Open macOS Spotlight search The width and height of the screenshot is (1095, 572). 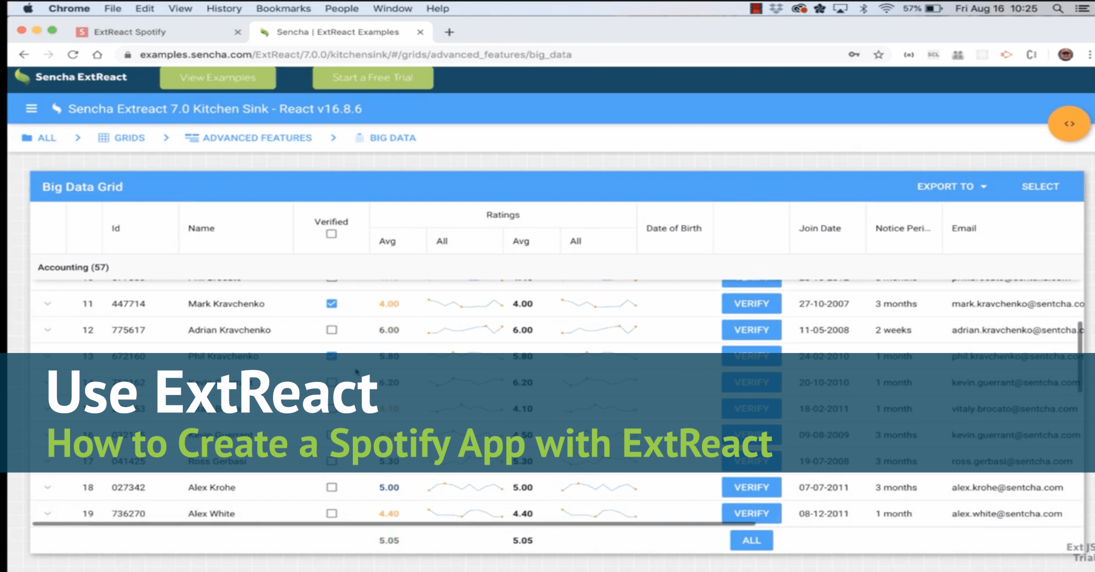[1058, 9]
